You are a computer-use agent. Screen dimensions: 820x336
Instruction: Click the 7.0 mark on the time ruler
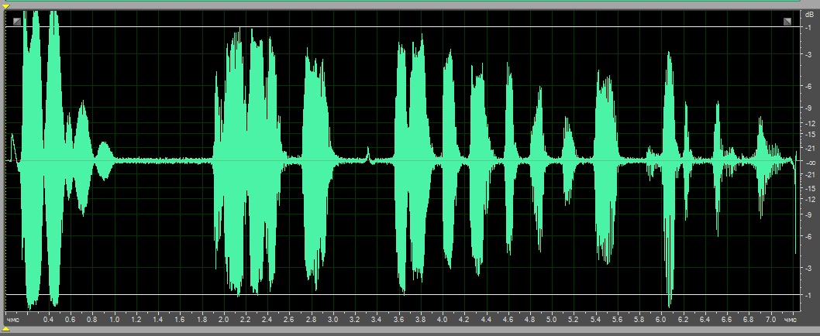click(770, 319)
